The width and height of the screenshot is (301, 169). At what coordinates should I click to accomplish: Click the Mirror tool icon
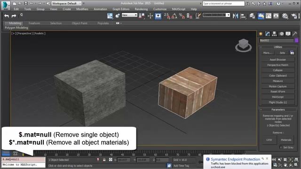tap(235, 16)
